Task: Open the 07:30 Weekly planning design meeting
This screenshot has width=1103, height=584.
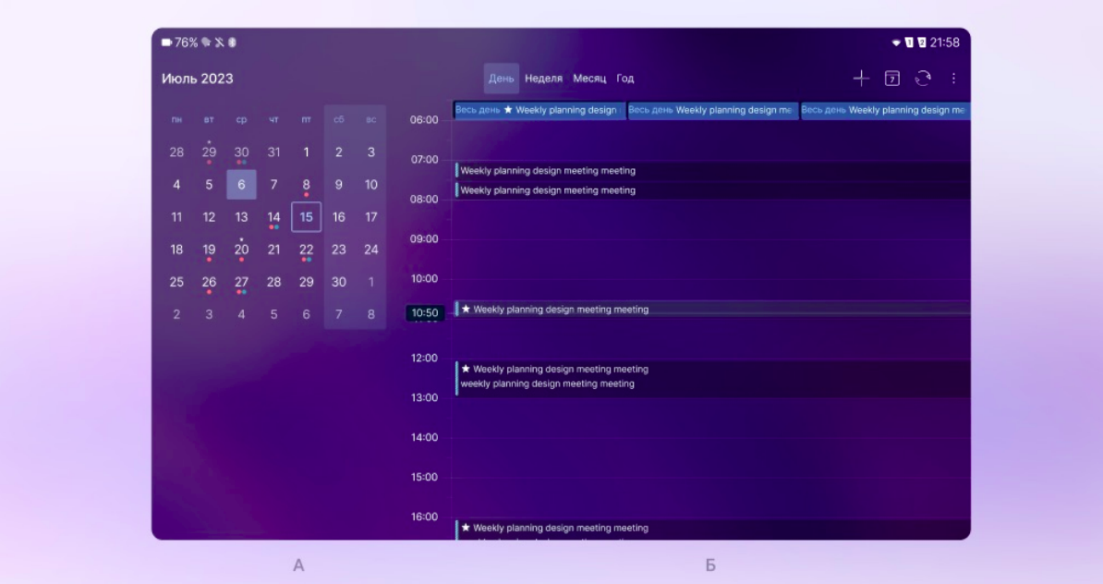Action: point(712,190)
